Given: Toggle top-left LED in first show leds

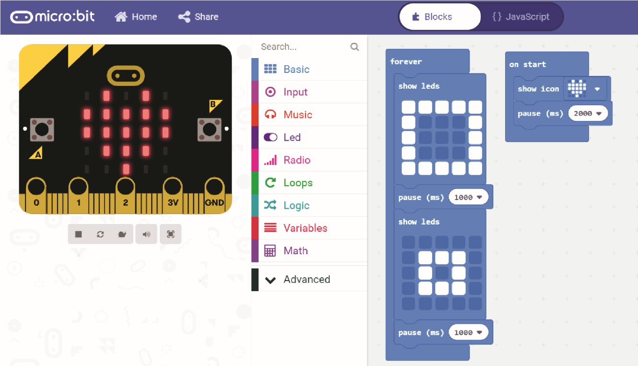Looking at the screenshot, I should (408, 107).
